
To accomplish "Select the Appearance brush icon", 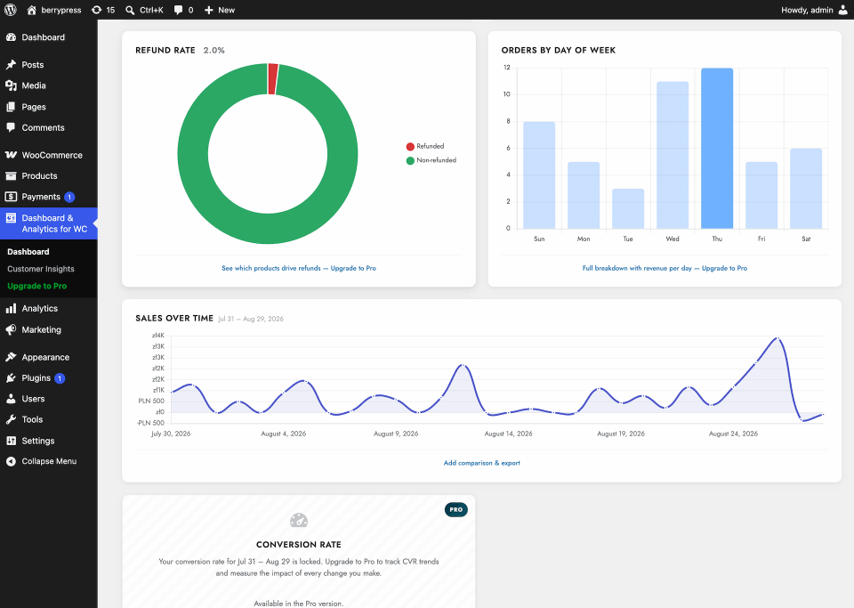I will (x=11, y=357).
